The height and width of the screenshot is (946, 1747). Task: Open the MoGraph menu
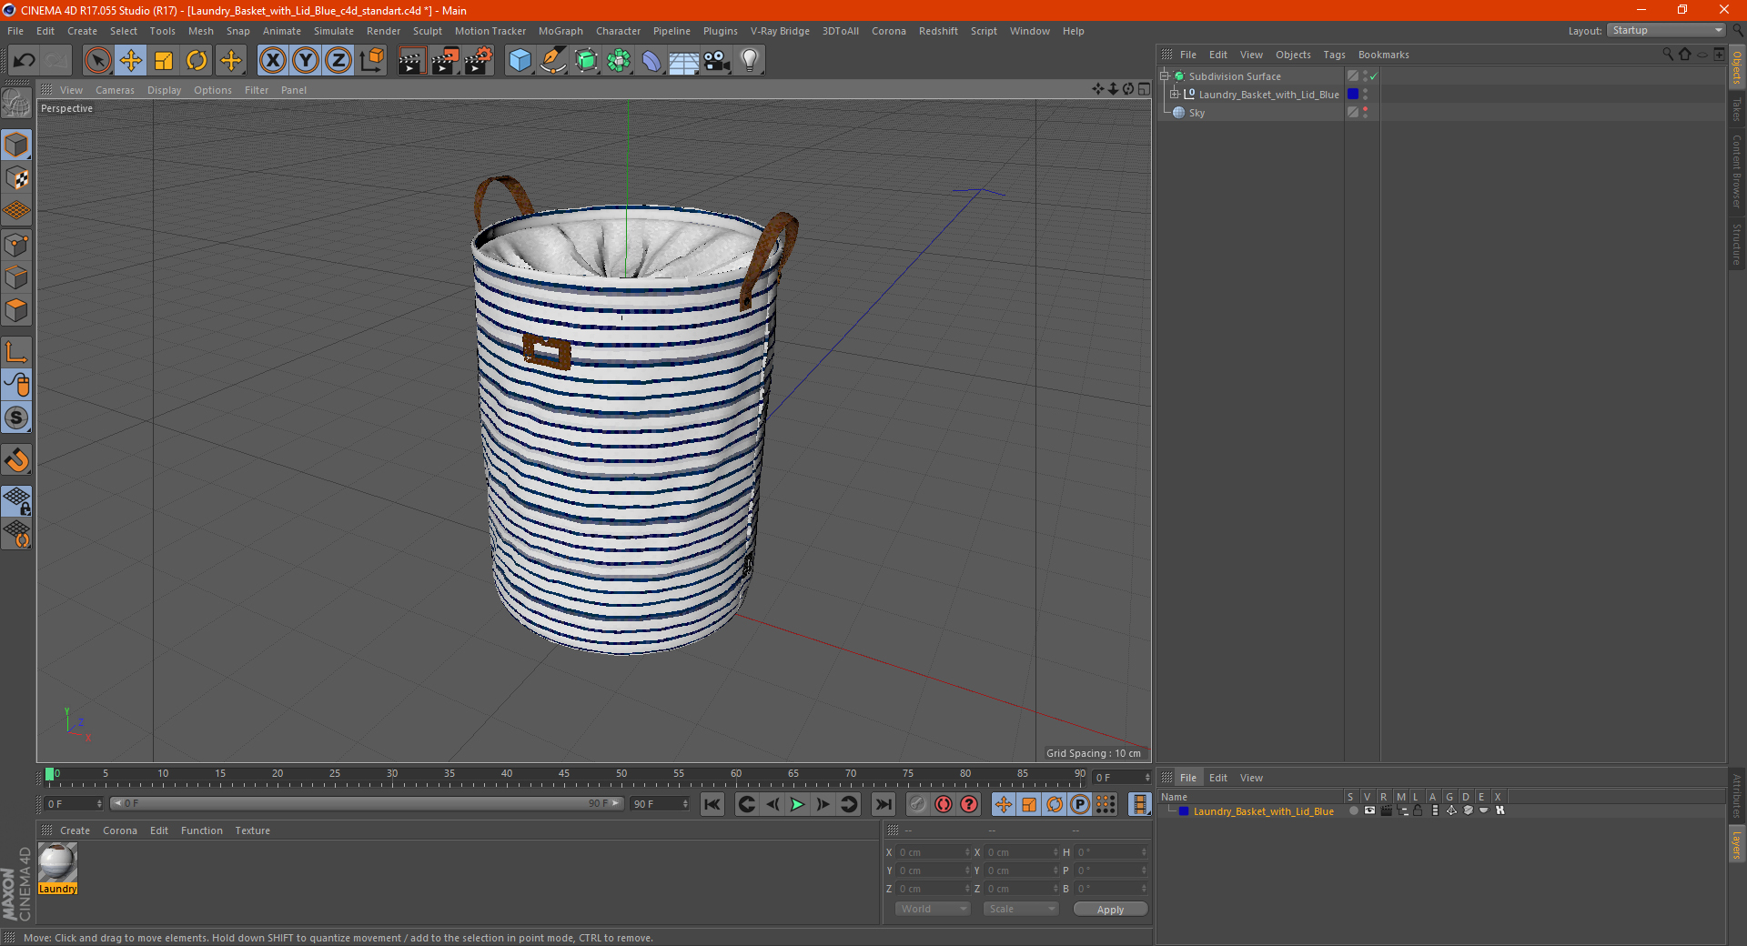point(560,31)
